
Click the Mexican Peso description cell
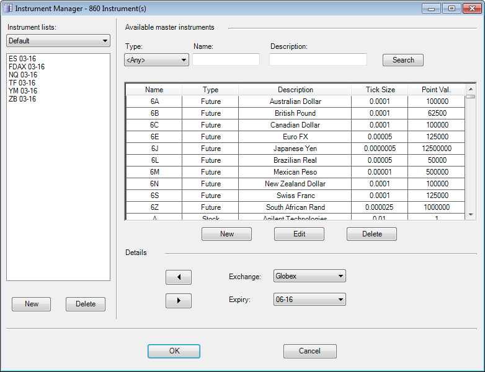295,172
